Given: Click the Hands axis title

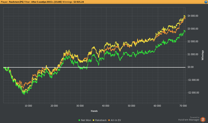Looking at the screenshot, I should 94,111.
